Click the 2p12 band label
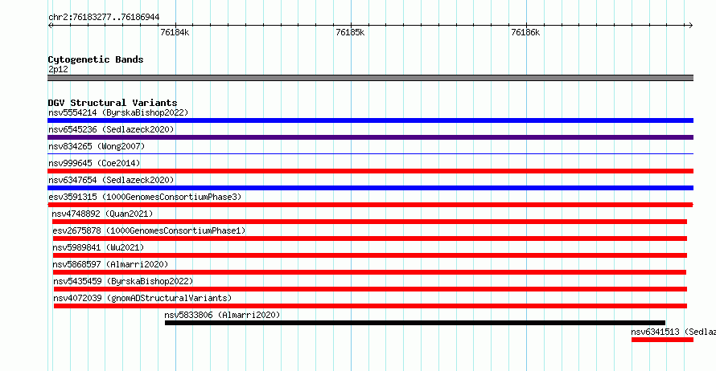 pos(58,69)
